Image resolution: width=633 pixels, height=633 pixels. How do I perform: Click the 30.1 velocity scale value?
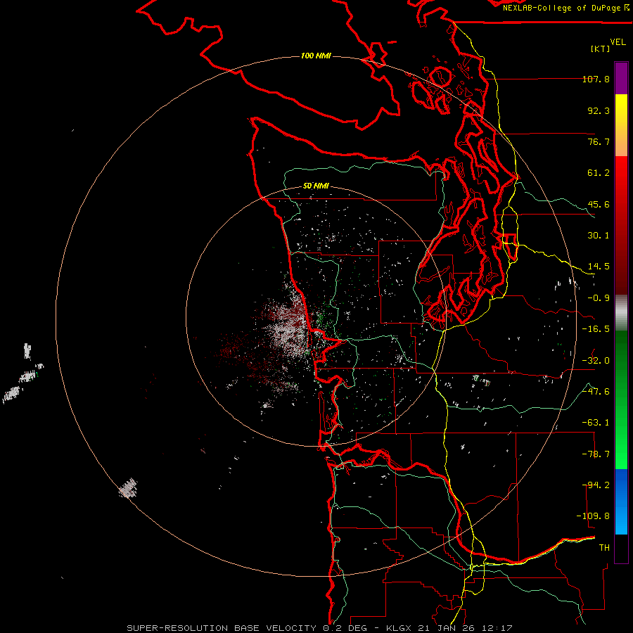click(599, 236)
